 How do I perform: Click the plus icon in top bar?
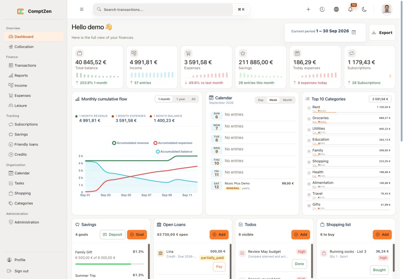(308, 9)
